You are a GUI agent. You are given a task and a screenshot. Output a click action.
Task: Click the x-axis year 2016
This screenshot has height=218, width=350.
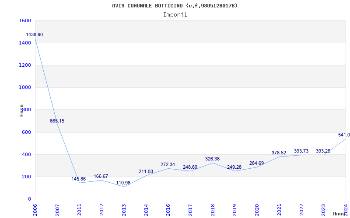pyautogui.click(x=168, y=210)
